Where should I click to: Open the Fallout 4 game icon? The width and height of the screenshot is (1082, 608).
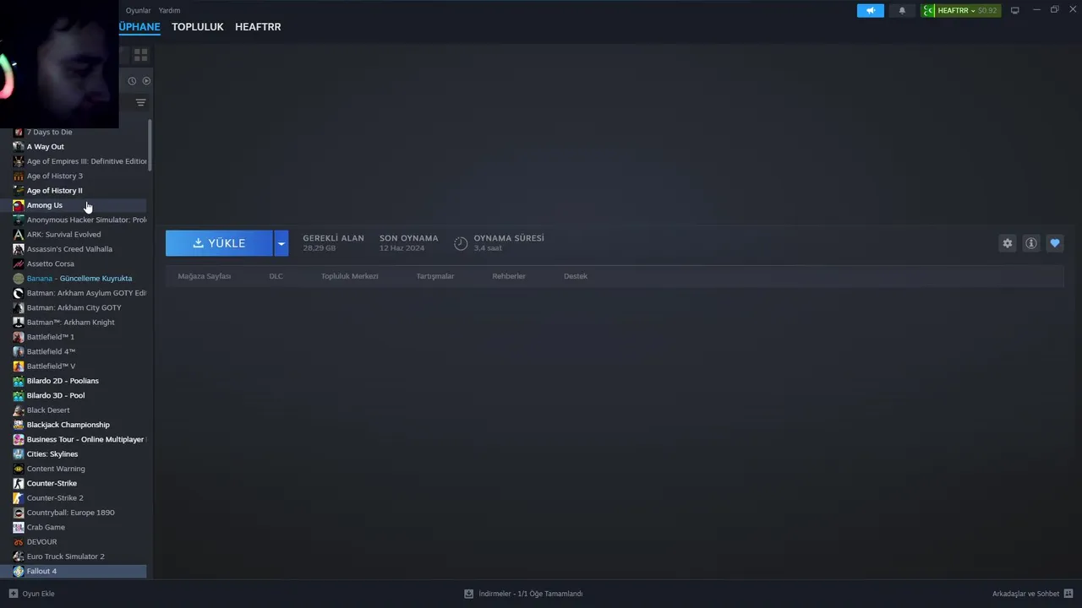19,572
